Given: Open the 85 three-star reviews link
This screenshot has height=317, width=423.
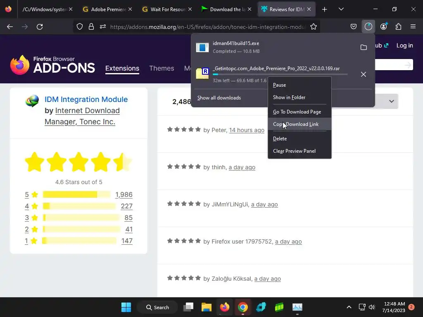Looking at the screenshot, I should (x=128, y=218).
